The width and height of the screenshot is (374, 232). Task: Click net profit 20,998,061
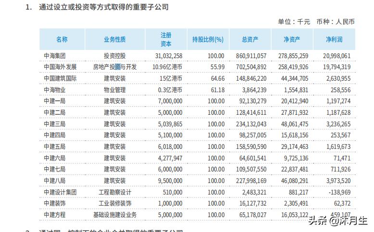pyautogui.click(x=337, y=56)
